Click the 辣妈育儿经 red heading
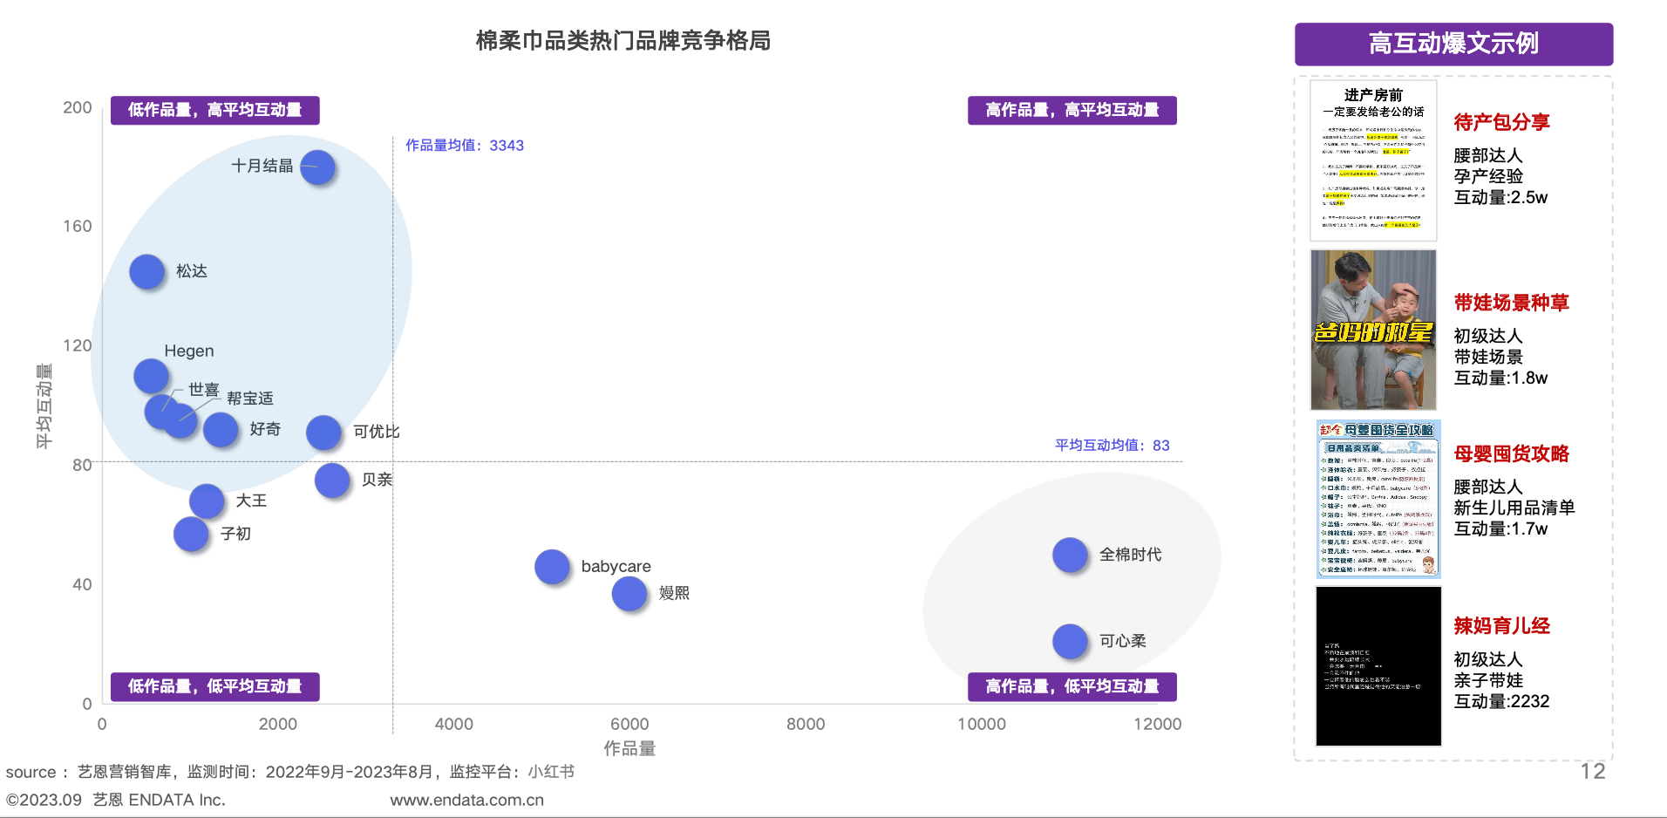The height and width of the screenshot is (818, 1667). click(x=1501, y=625)
